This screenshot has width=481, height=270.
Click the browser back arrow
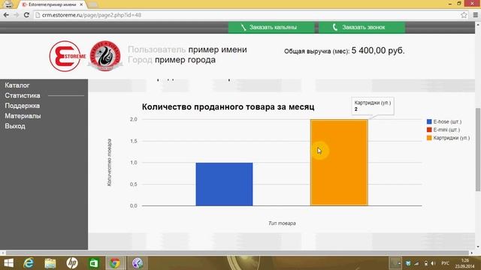pyautogui.click(x=6, y=15)
